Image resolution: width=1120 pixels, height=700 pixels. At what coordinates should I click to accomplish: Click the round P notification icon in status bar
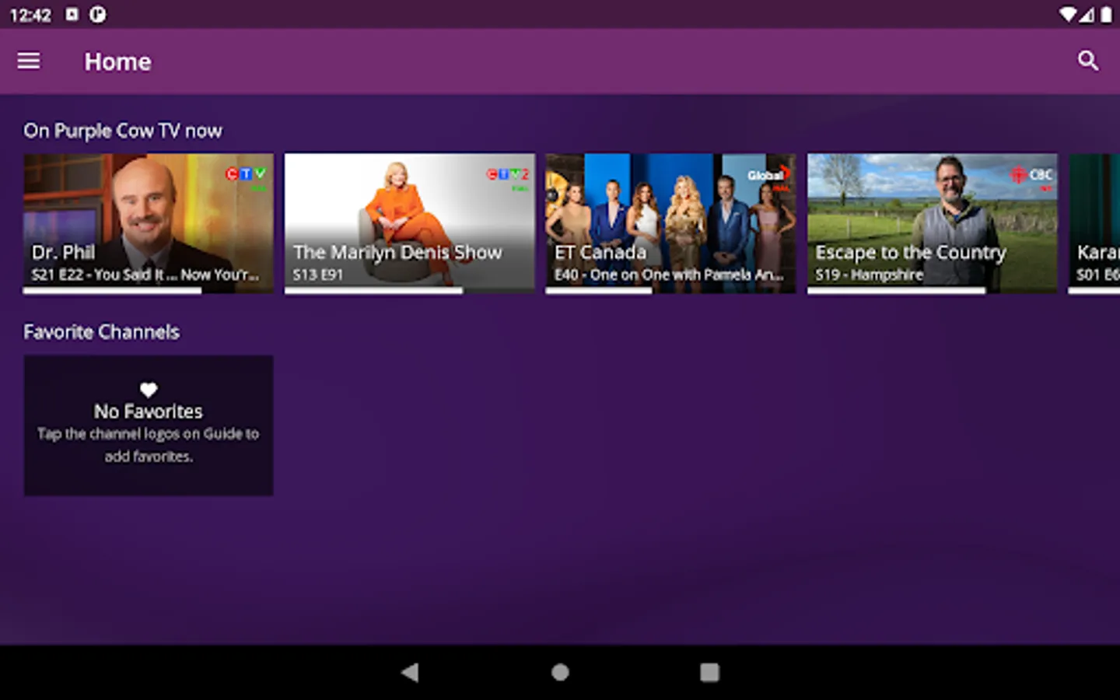97,14
